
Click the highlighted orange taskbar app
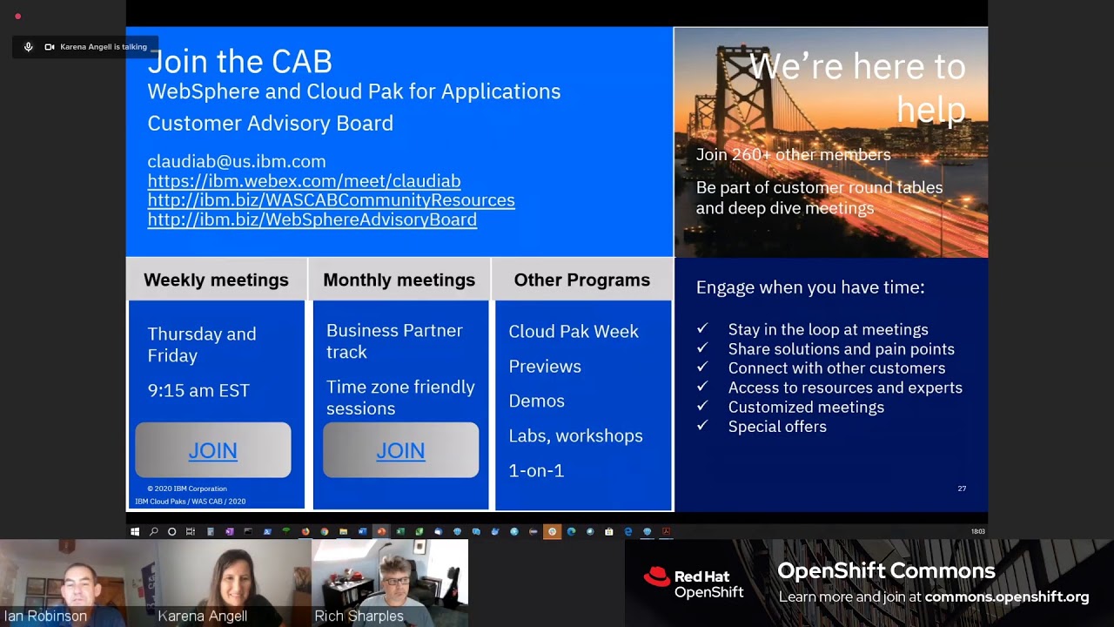[552, 531]
